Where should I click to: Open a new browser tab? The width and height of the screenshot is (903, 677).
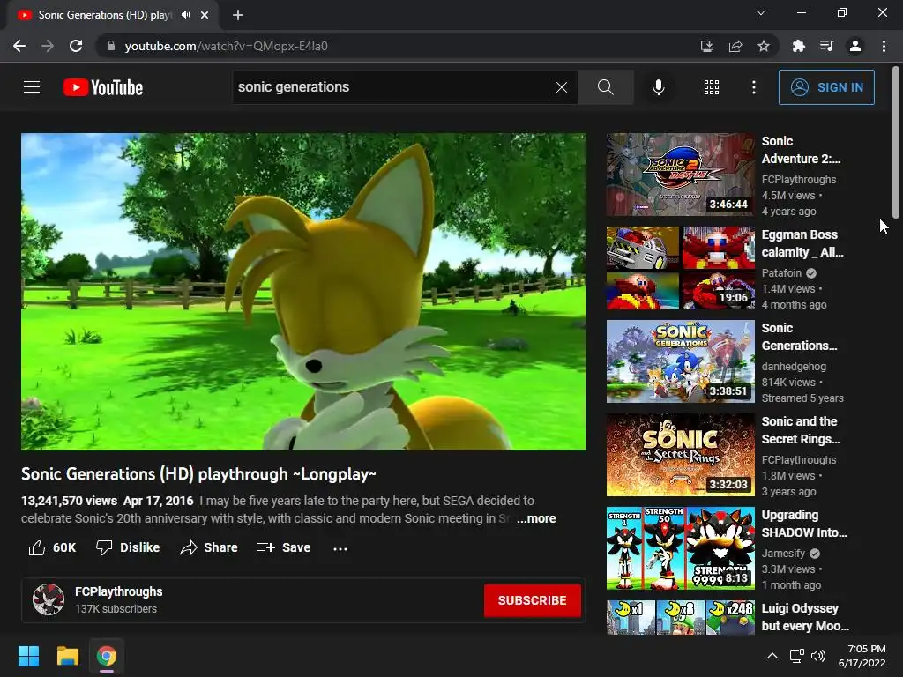[238, 15]
